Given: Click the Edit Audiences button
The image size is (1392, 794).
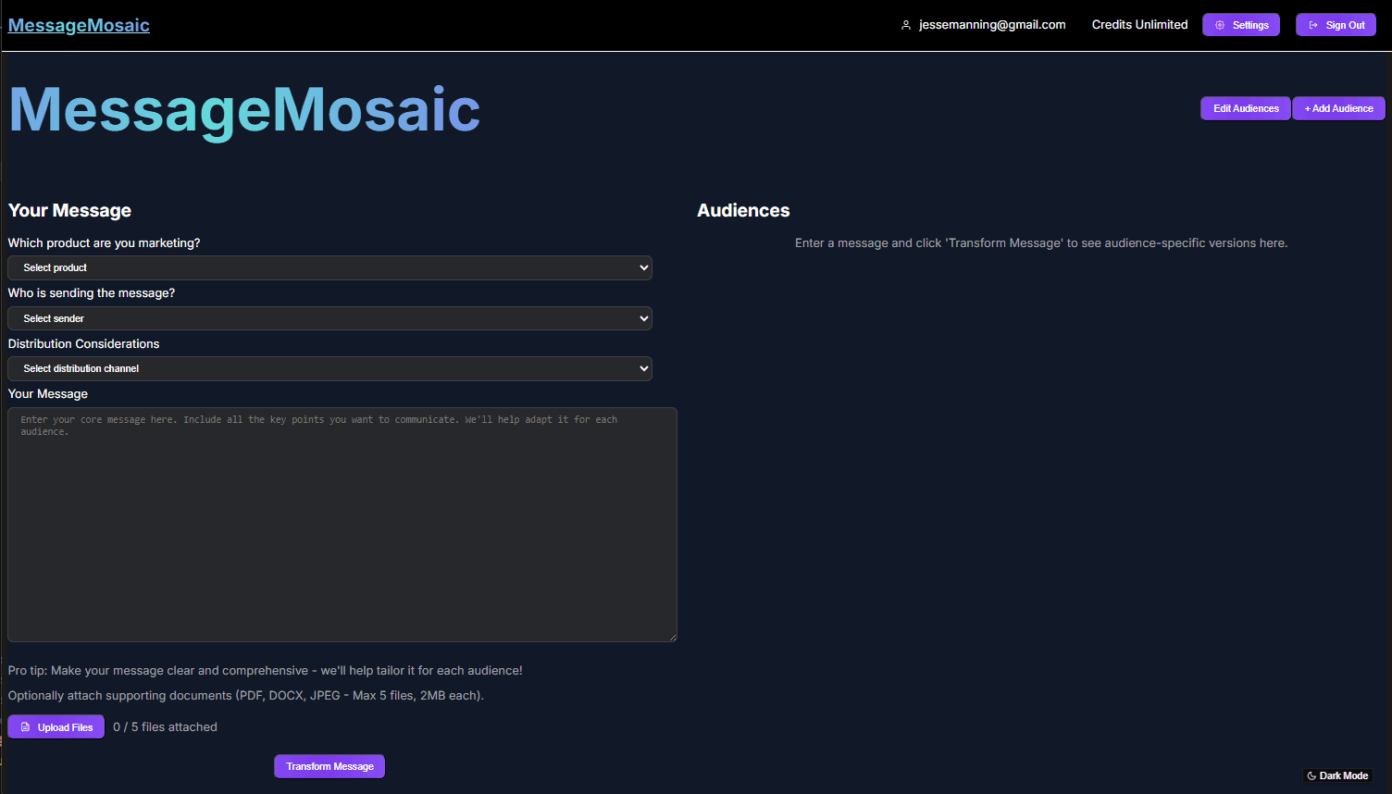Looking at the screenshot, I should [x=1245, y=108].
